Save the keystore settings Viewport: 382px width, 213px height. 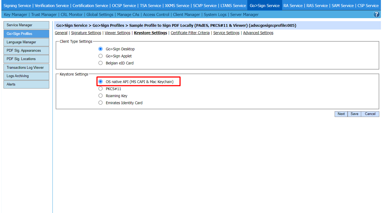point(354,114)
